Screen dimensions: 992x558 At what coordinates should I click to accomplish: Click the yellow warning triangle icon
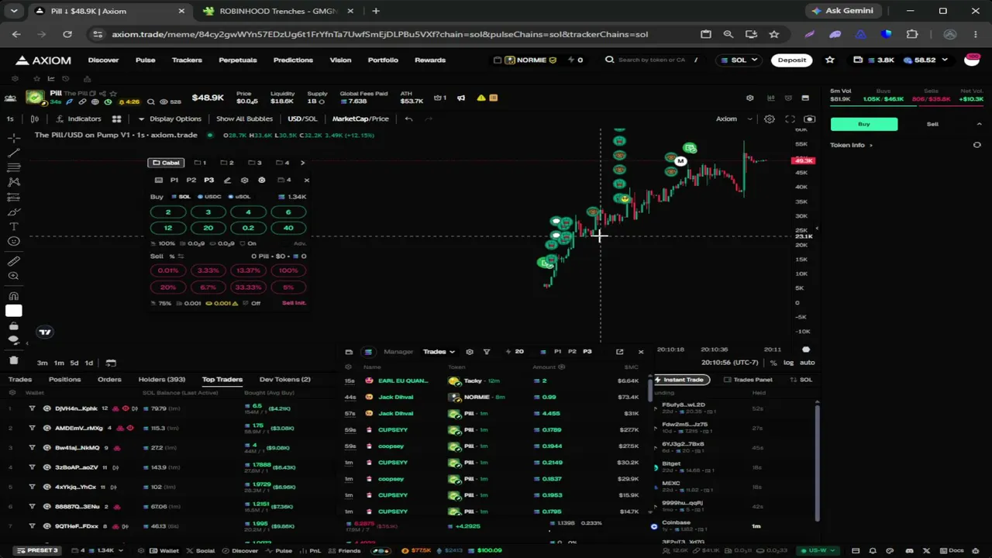click(481, 98)
